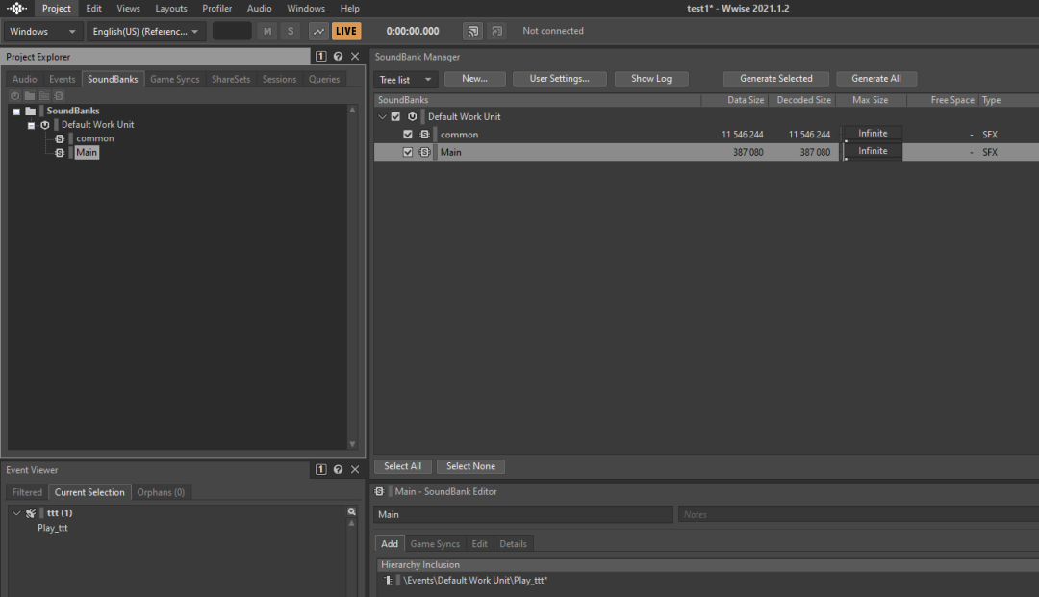Uncheck the Main SoundBank checkbox
This screenshot has height=597, width=1039.
[x=408, y=152]
